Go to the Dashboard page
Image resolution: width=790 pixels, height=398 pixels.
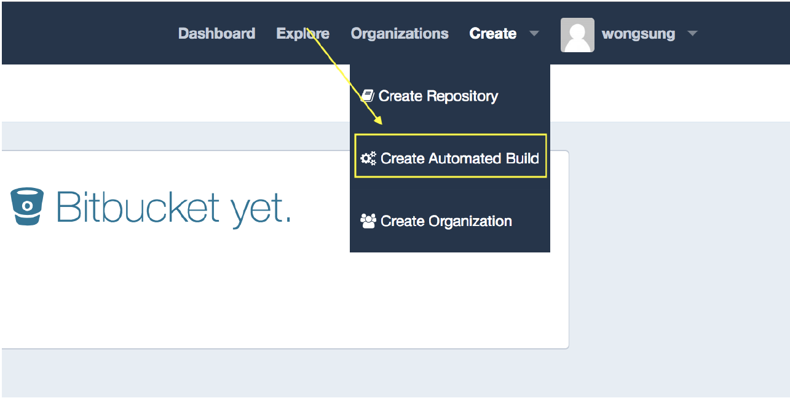[216, 33]
